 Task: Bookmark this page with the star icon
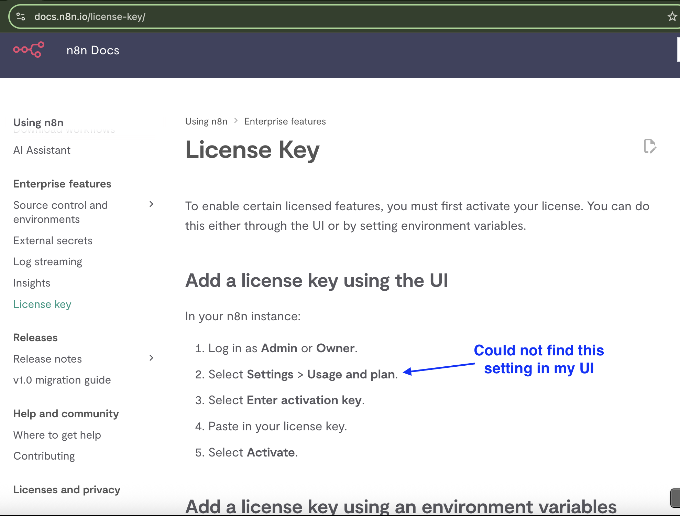click(x=672, y=16)
